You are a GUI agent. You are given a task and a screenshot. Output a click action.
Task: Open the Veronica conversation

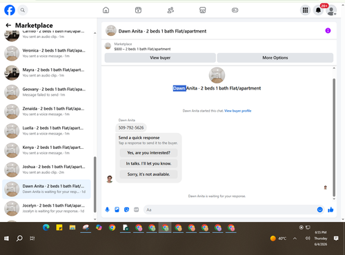pyautogui.click(x=46, y=53)
